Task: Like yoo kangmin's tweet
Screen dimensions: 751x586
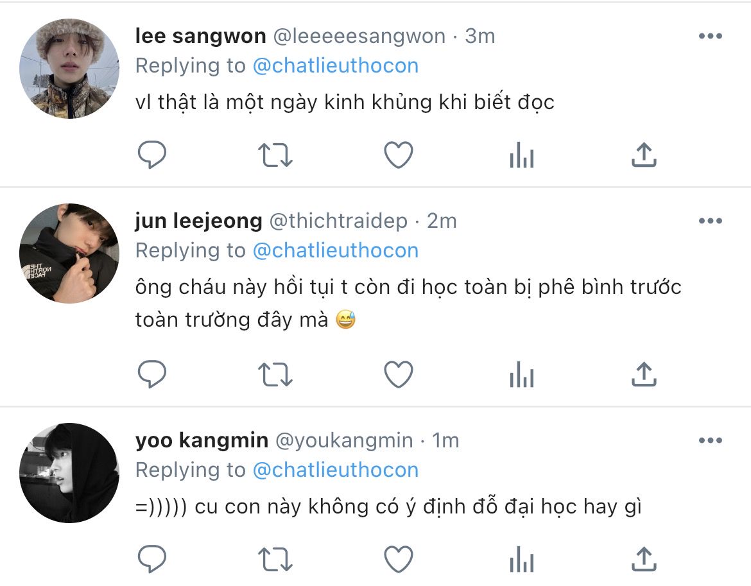Action: coord(398,559)
